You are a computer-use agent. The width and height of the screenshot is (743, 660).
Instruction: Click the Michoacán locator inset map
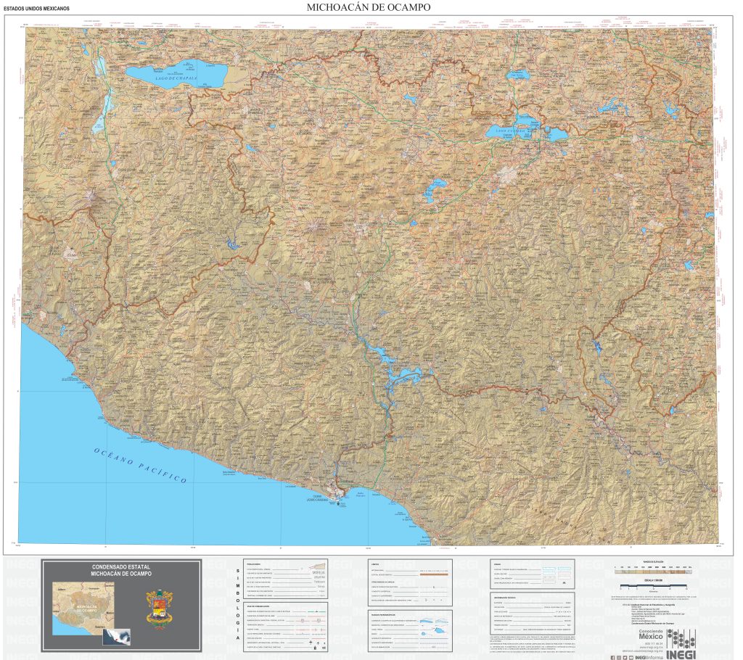pyautogui.click(x=84, y=608)
